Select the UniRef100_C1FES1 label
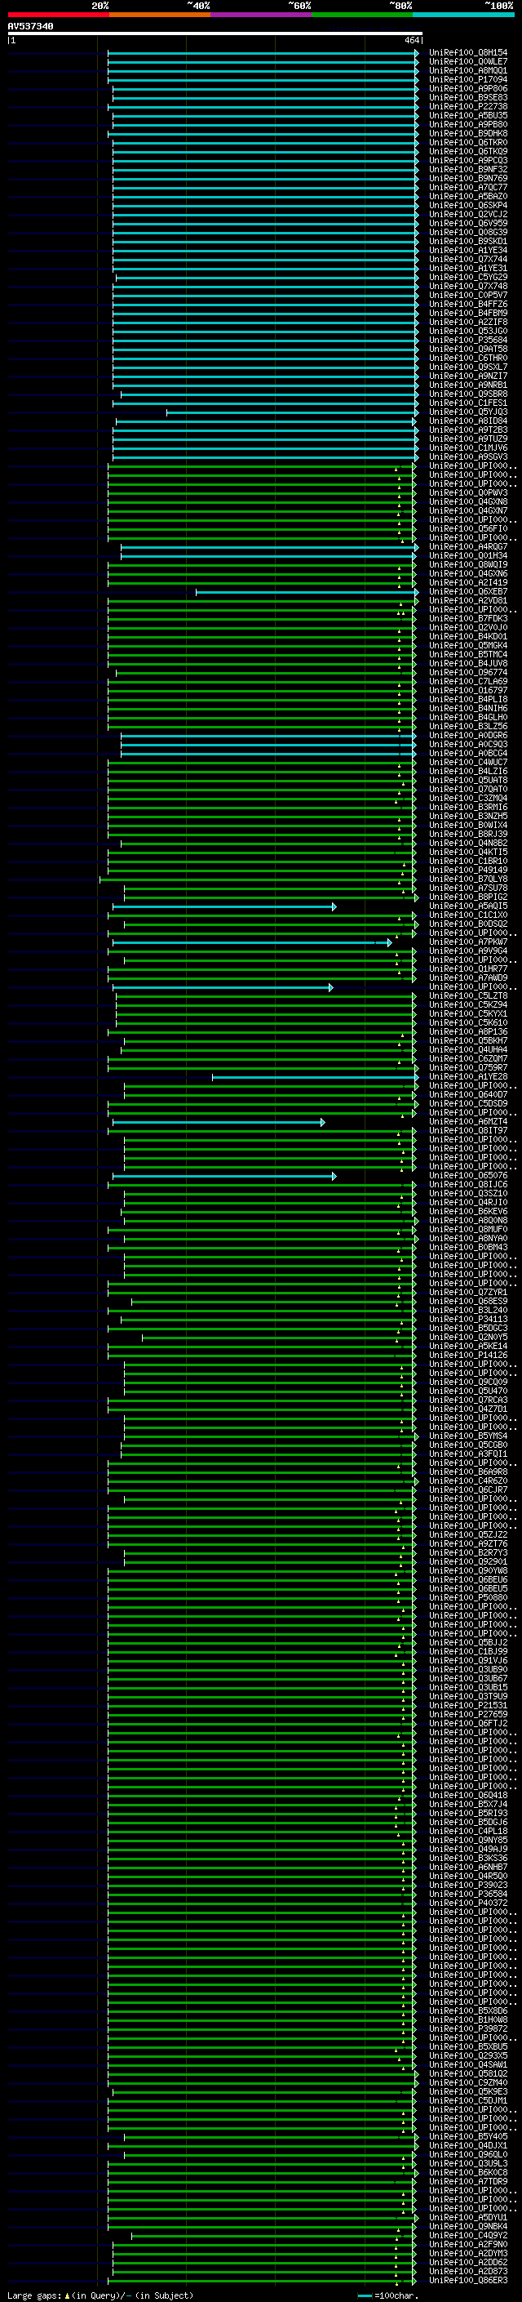This screenshot has height=2302, width=522. coord(467,403)
